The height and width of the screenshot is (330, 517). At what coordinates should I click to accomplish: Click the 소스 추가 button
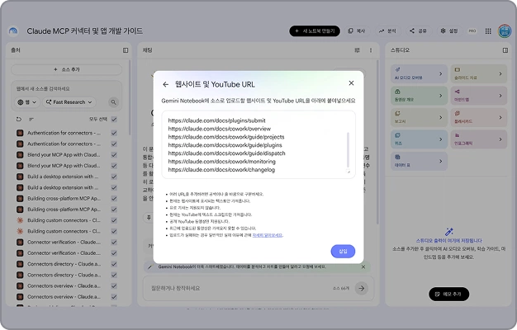coord(67,69)
